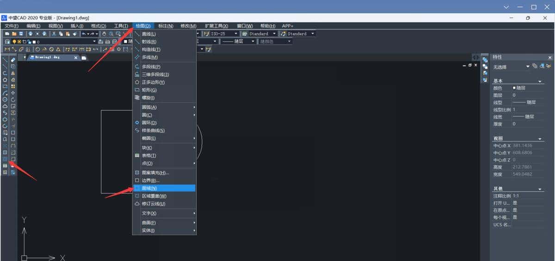Screen dimensions: 555x261
Task: Click the Cut scissors icon in toolbar
Action: click(x=54, y=34)
